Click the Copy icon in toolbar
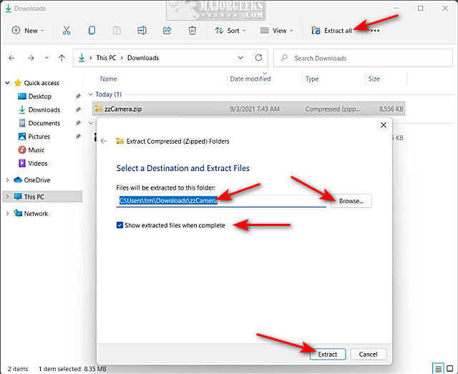 pyautogui.click(x=92, y=30)
